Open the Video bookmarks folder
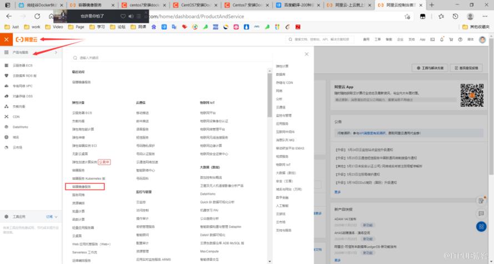 pos(54,27)
